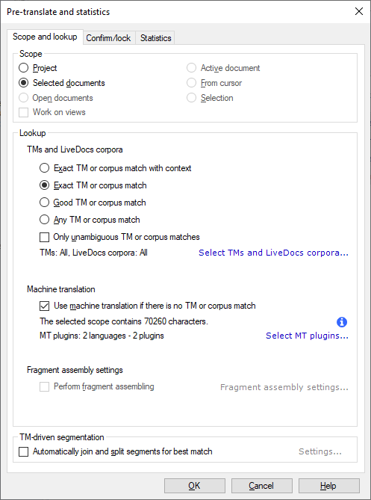Screen dimensions: 371x500
Task: Click the blue info icon
Action: pos(342,322)
